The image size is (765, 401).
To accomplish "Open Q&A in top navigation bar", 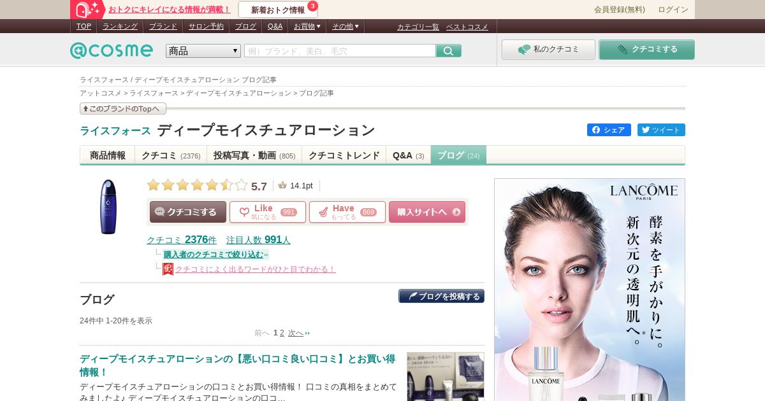I will [275, 26].
